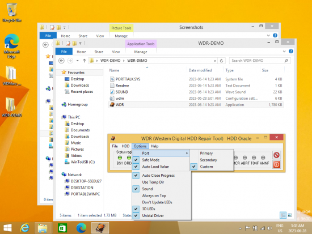
Task: Select the SOUND wave file
Action: coord(121,92)
